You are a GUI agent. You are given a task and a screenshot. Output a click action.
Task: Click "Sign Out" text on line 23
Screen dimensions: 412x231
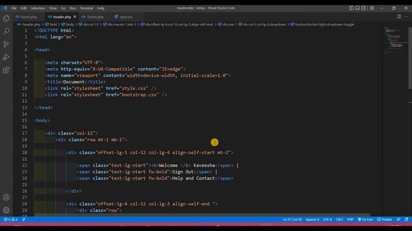pos(183,172)
